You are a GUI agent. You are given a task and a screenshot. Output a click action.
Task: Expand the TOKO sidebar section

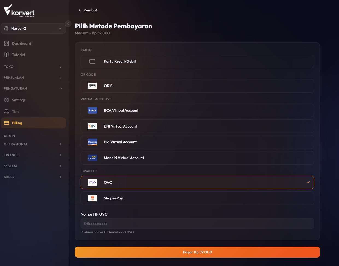[33, 67]
